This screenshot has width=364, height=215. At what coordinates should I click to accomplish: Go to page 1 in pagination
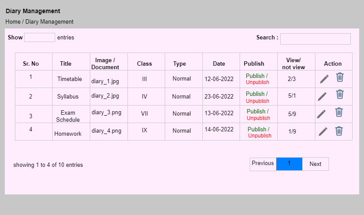click(289, 164)
